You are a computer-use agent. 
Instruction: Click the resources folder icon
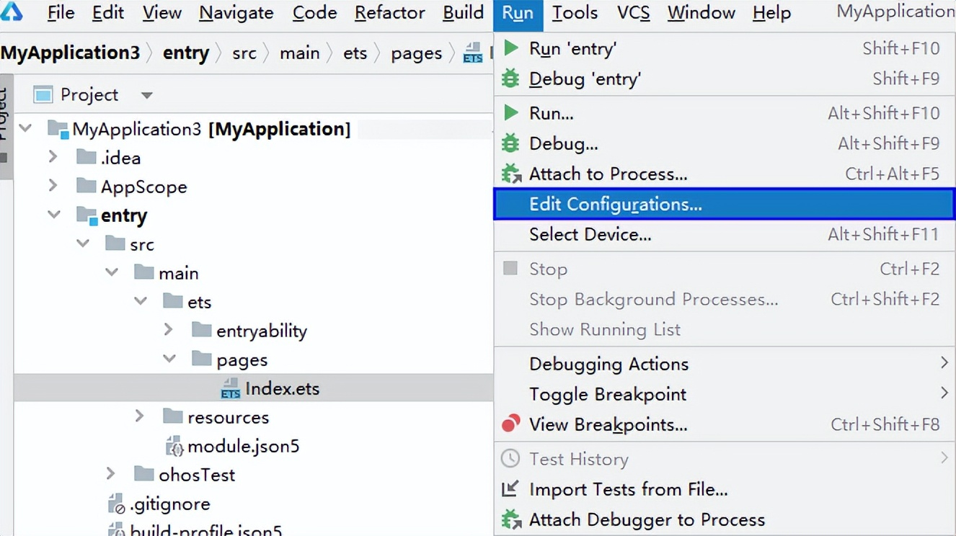coord(173,416)
